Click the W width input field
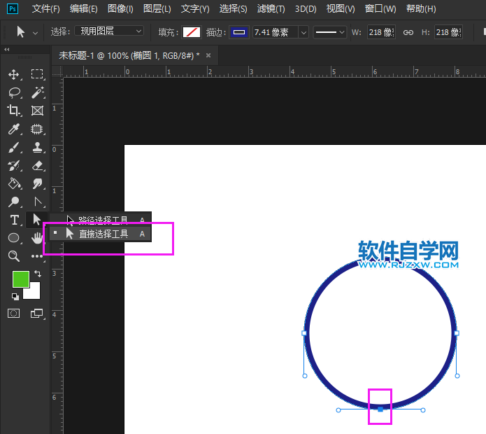 pos(381,32)
